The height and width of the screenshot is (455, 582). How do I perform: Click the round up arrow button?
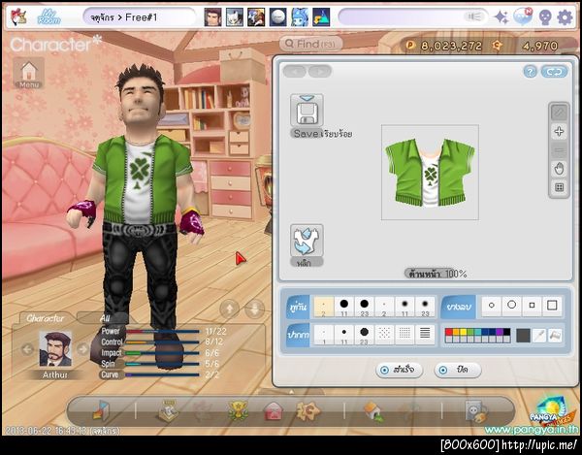[230, 309]
